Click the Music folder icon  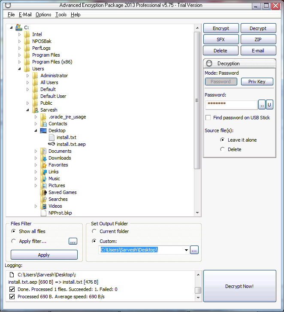[x=43, y=179]
